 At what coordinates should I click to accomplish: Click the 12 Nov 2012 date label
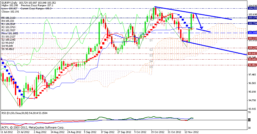(x=192, y=132)
